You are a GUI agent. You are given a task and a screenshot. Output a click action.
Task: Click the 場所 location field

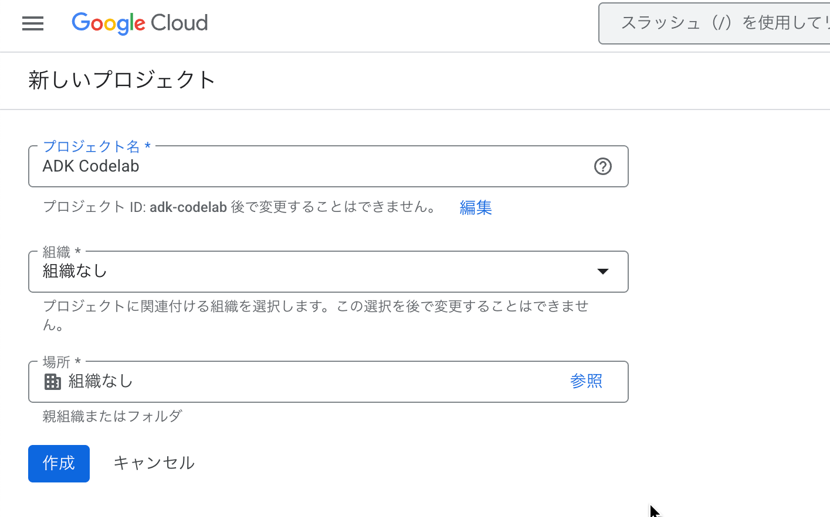click(x=328, y=382)
